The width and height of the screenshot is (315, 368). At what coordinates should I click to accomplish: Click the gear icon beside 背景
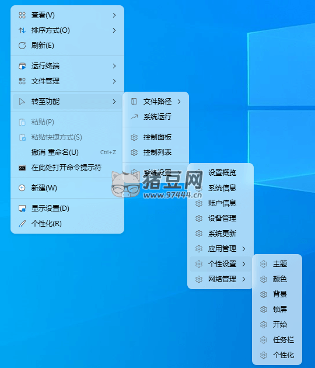pyautogui.click(x=264, y=294)
